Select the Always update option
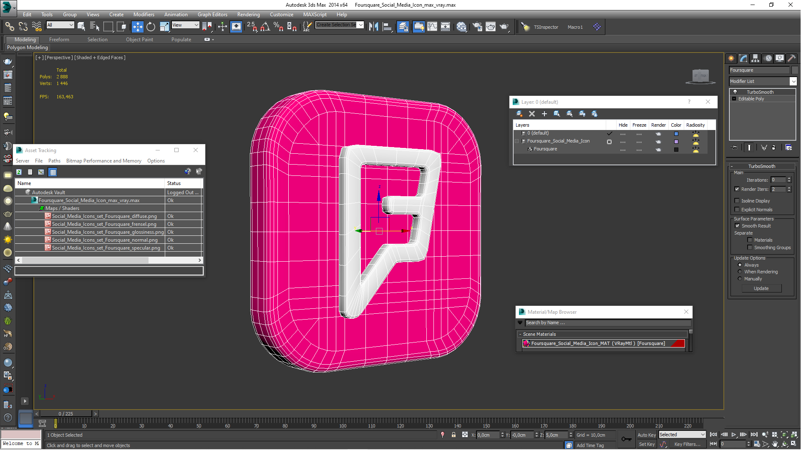801x450 pixels. (x=740, y=265)
